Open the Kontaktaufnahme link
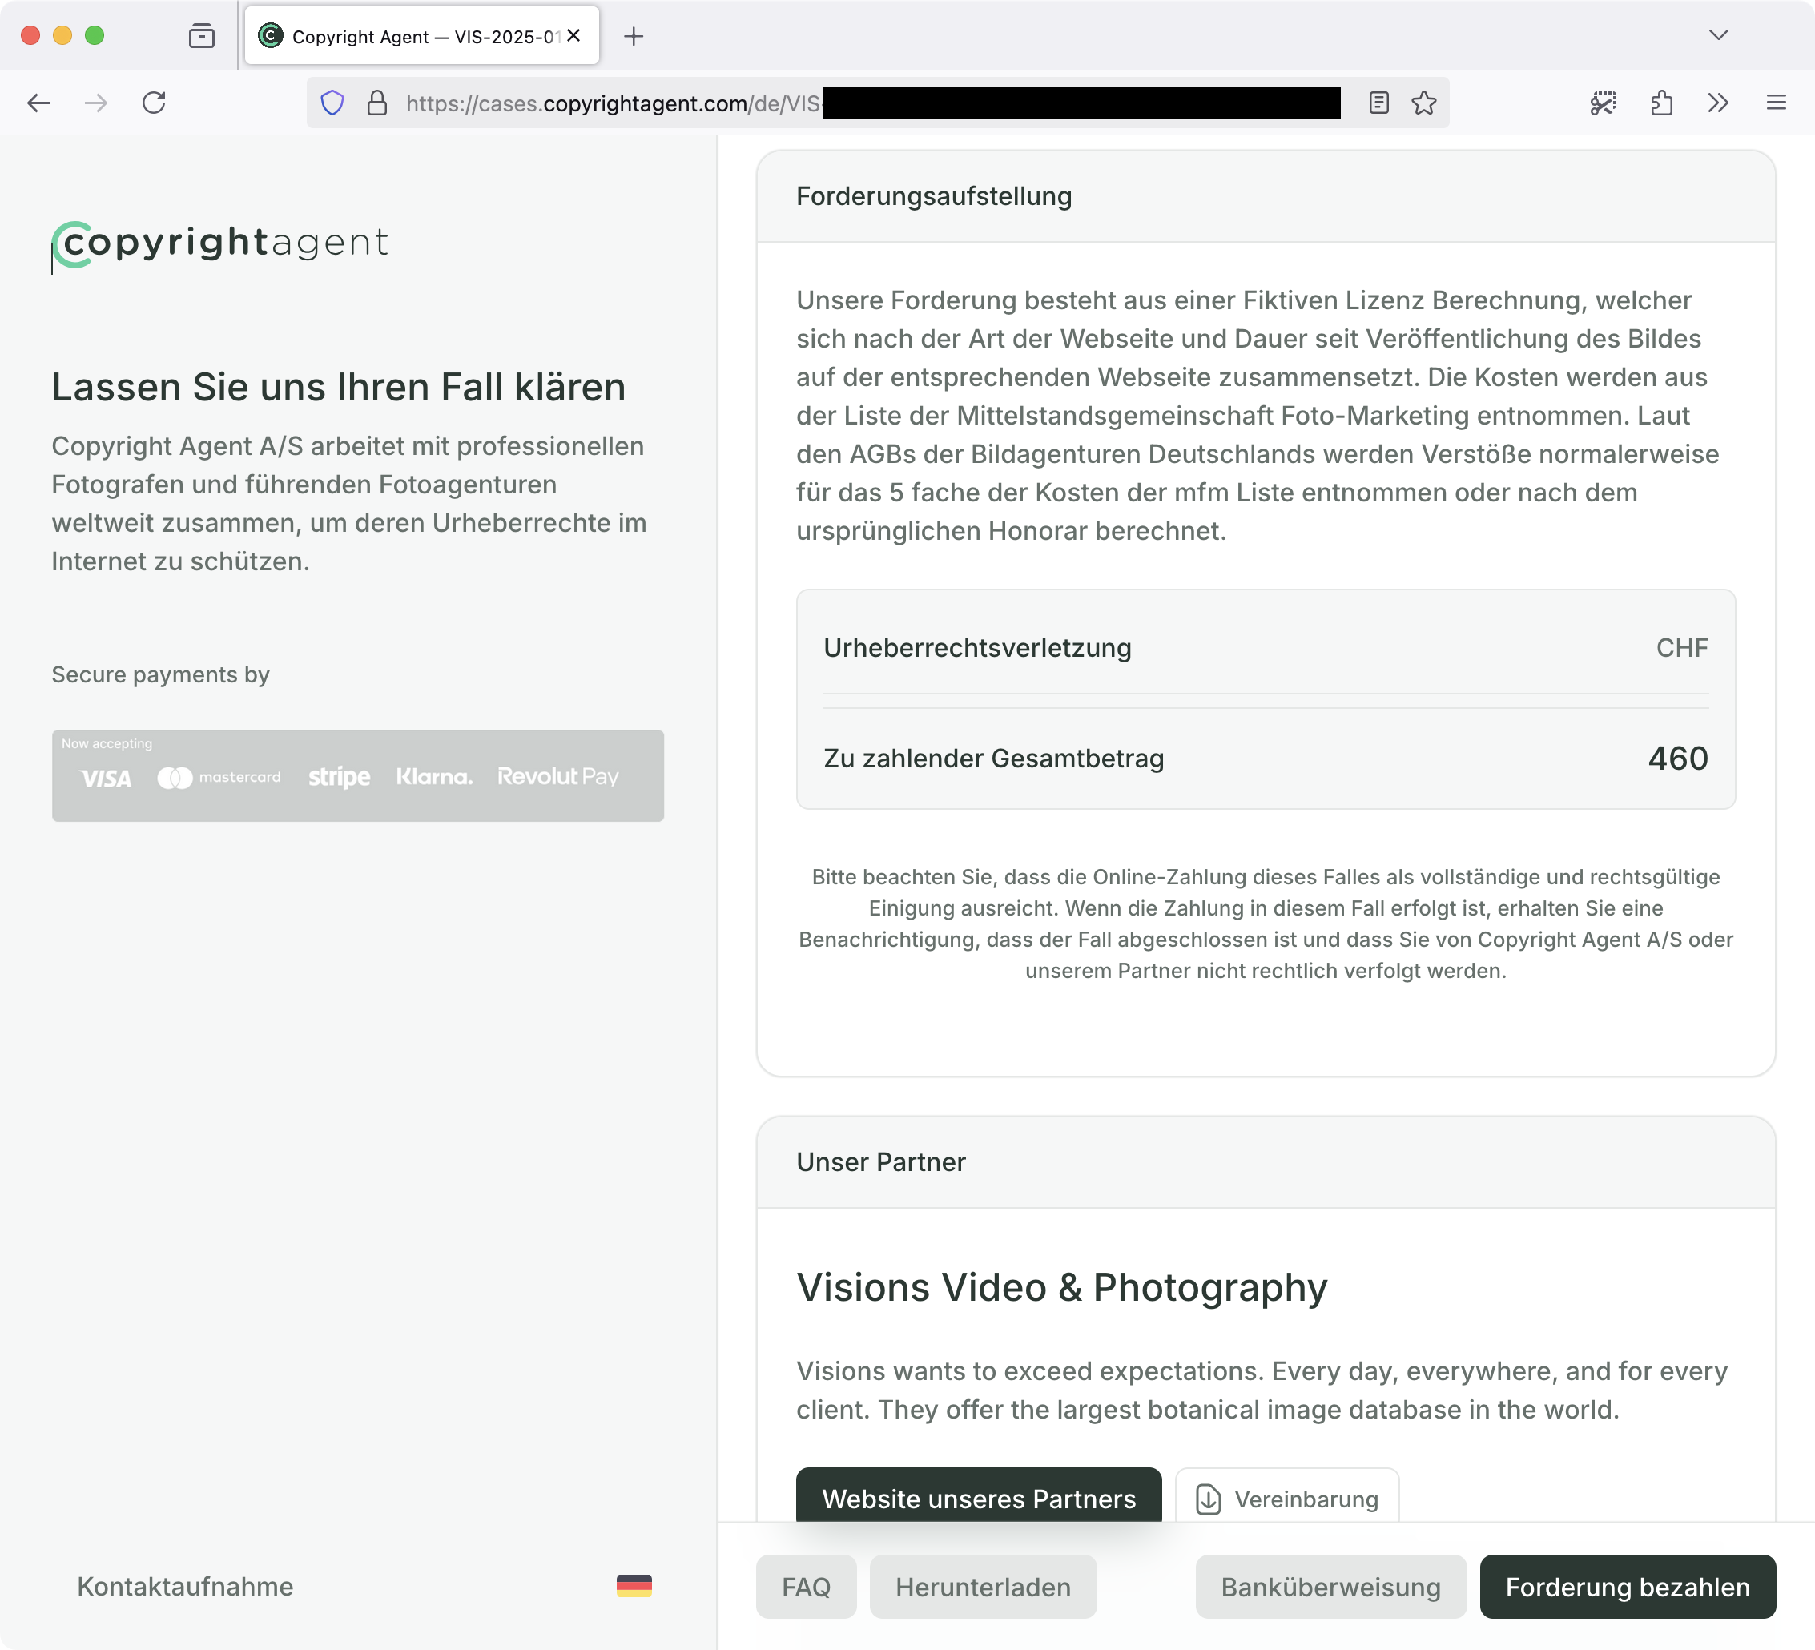Image resolution: width=1815 pixels, height=1650 pixels. click(x=184, y=1586)
